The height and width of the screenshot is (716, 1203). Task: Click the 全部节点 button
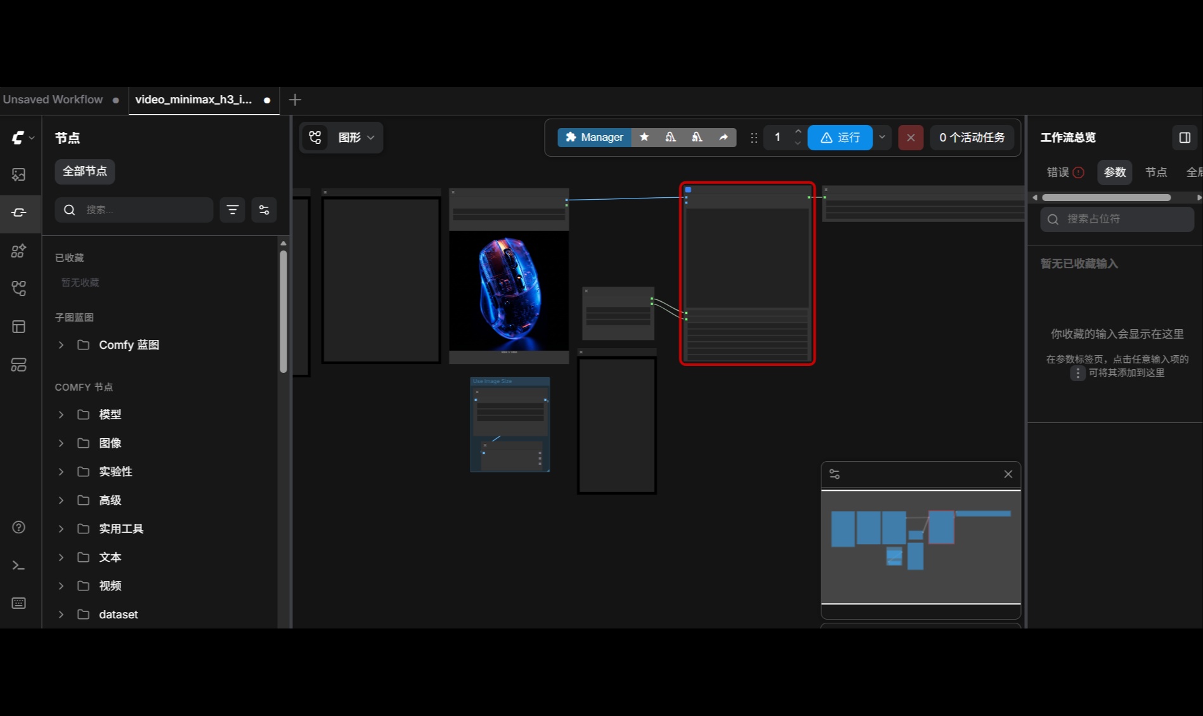coord(85,172)
